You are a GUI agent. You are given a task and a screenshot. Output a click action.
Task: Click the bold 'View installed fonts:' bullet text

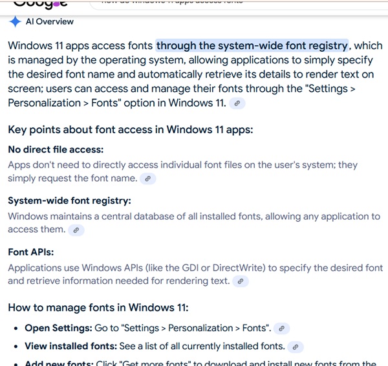(71, 347)
